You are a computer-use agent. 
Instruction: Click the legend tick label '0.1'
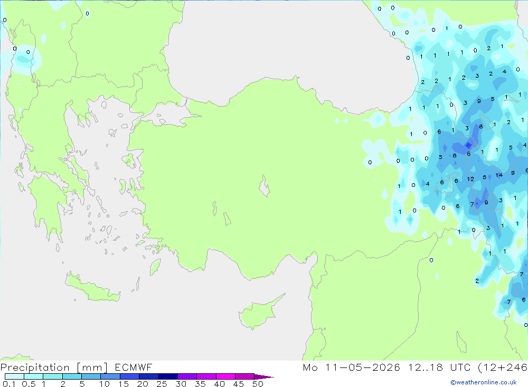pos(9,384)
